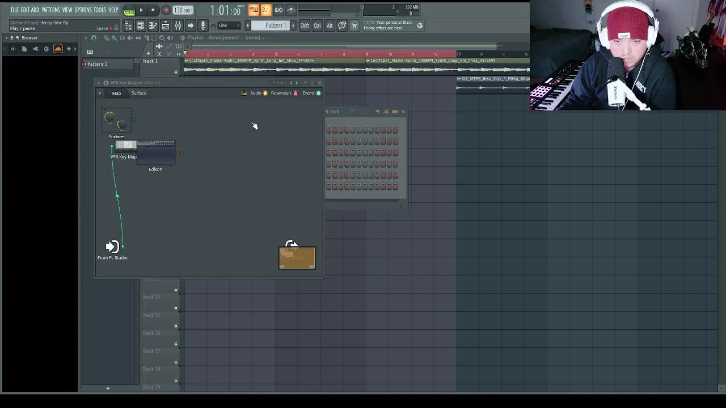The image size is (726, 408).
Task: Open the VIEW menu
Action: pos(67,10)
